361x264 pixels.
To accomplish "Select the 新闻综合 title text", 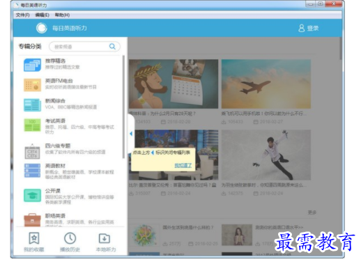I will 55,101.
